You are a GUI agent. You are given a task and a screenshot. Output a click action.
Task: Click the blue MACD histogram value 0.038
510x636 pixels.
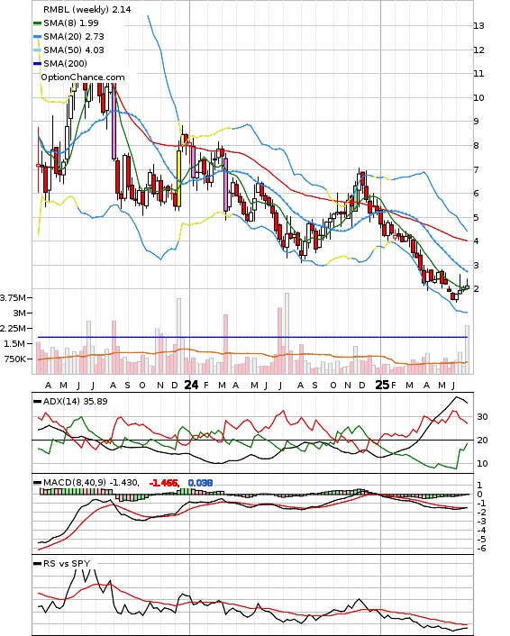[x=200, y=483]
